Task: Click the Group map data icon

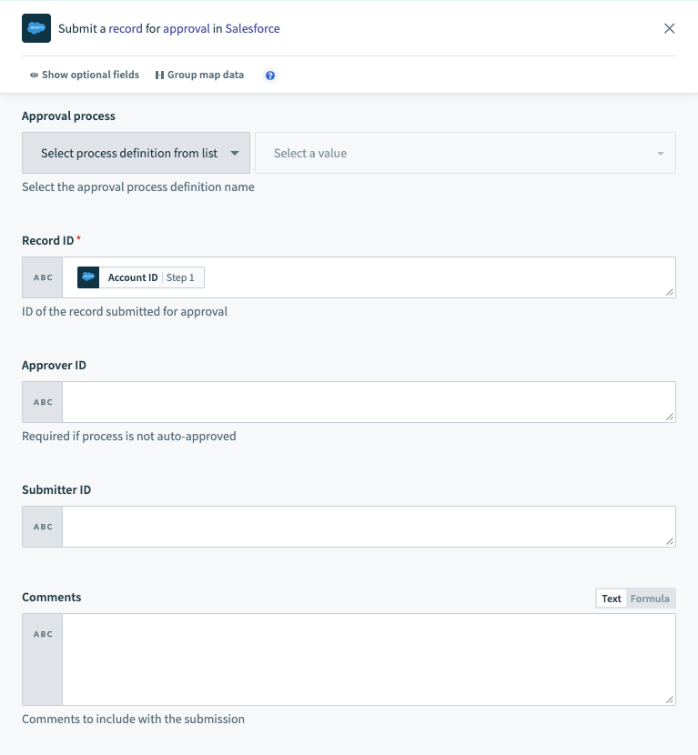Action: [x=159, y=75]
